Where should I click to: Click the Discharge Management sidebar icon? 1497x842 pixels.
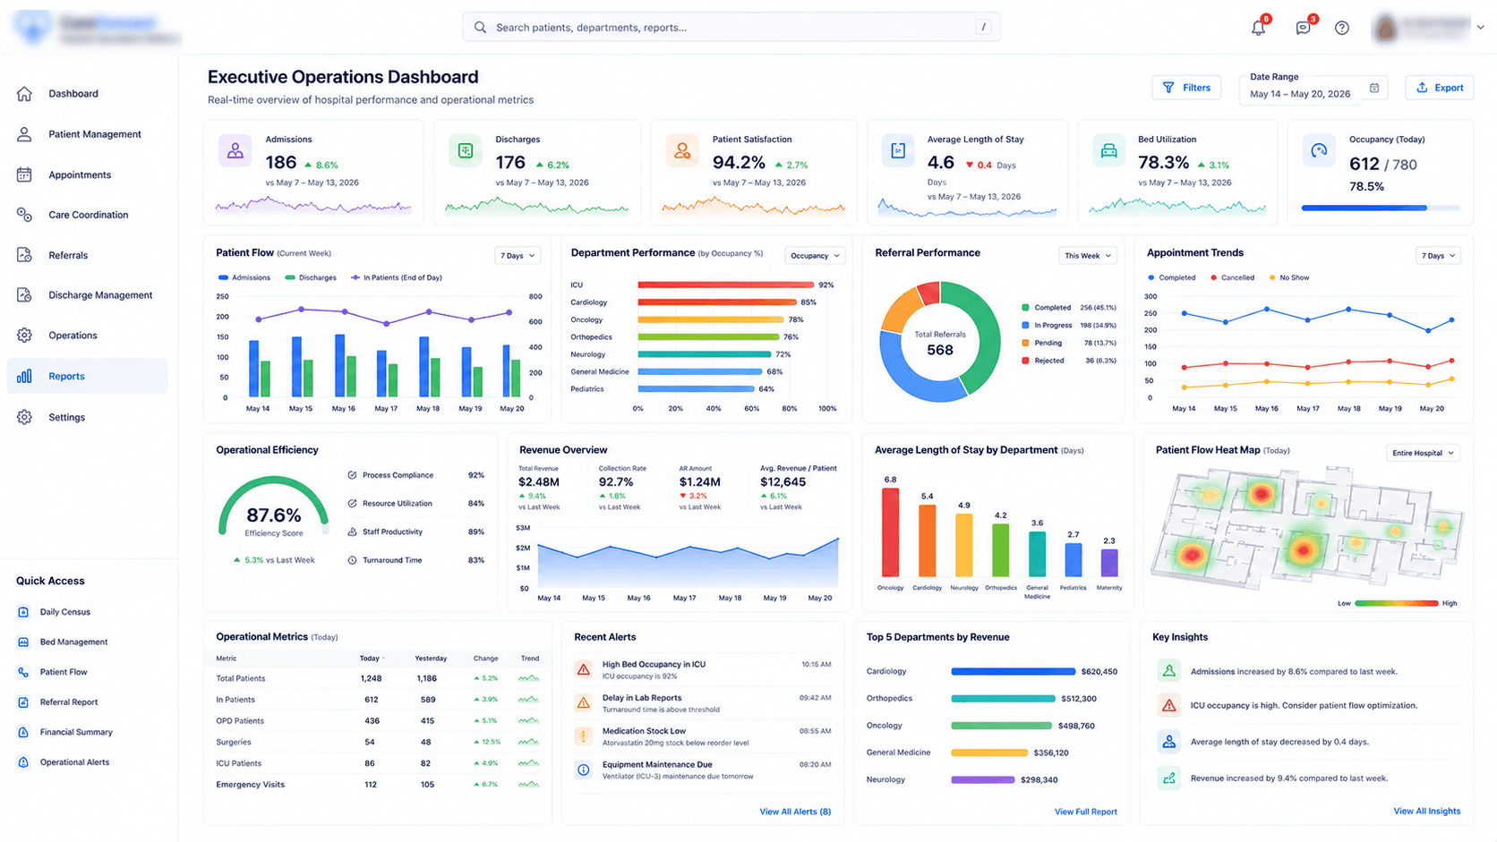[x=24, y=295]
